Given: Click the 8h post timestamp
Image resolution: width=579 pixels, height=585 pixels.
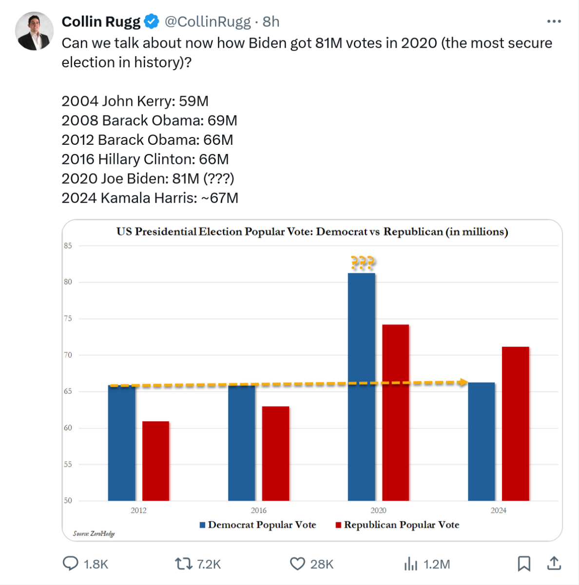Looking at the screenshot, I should pos(271,21).
